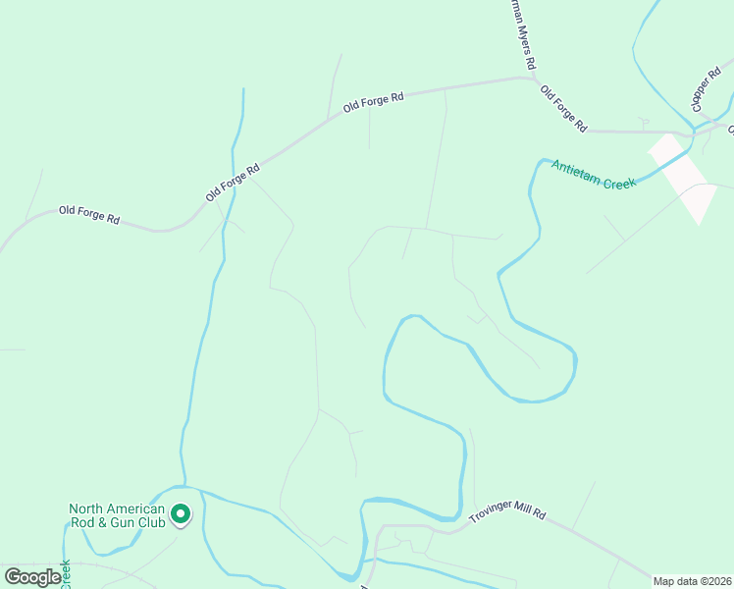Click the Clopper Rd bridge over the creek
This screenshot has width=734, height=589.
694,128
